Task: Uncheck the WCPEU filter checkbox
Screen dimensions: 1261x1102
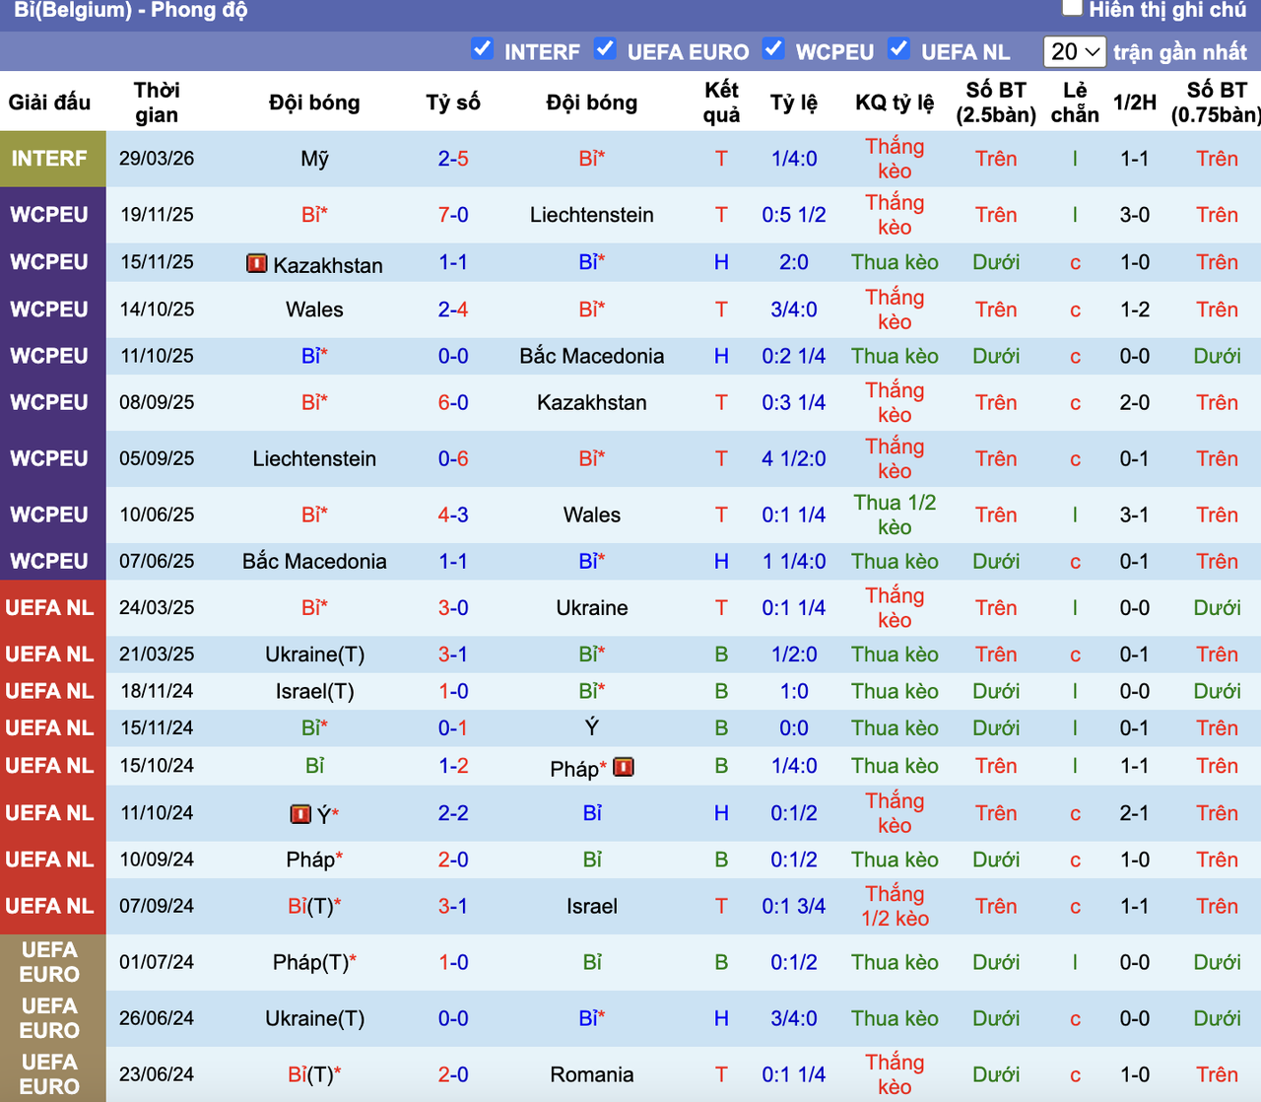Action: (773, 48)
